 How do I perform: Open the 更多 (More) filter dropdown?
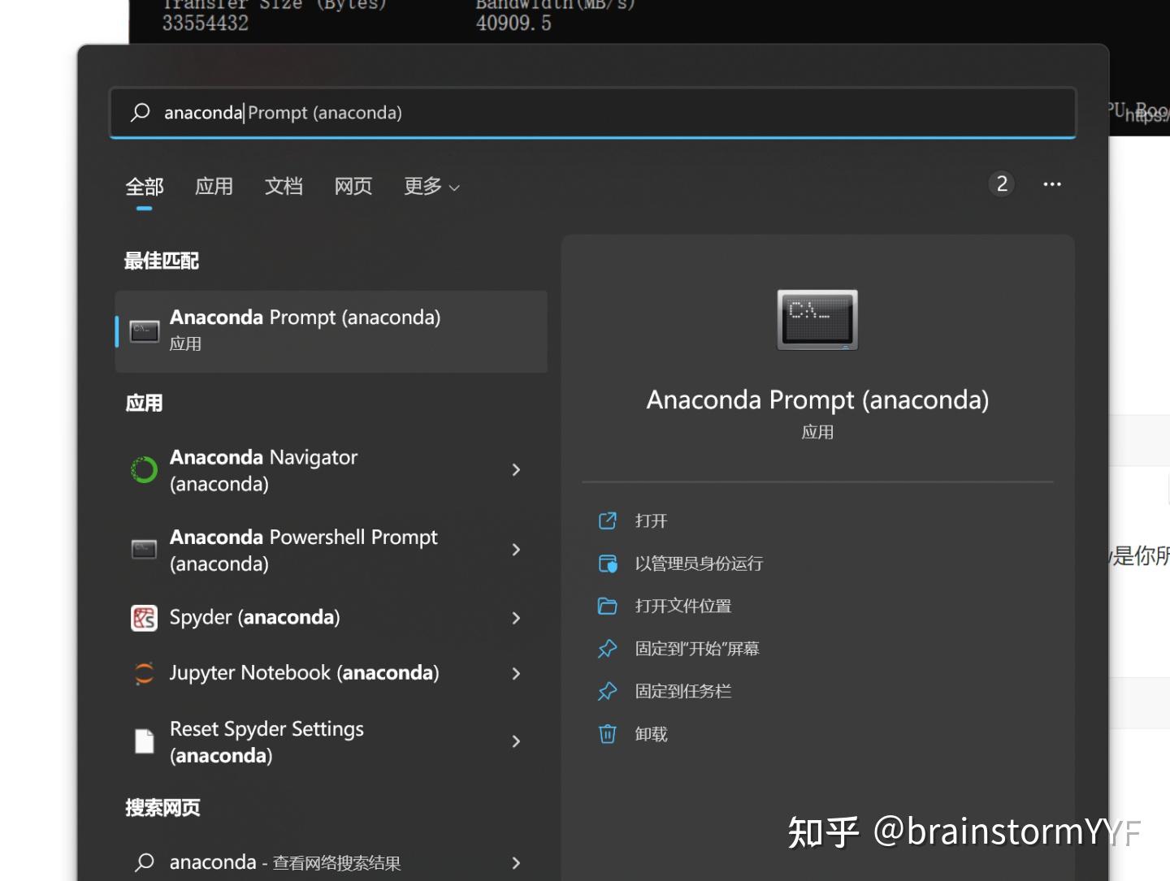[x=430, y=187]
